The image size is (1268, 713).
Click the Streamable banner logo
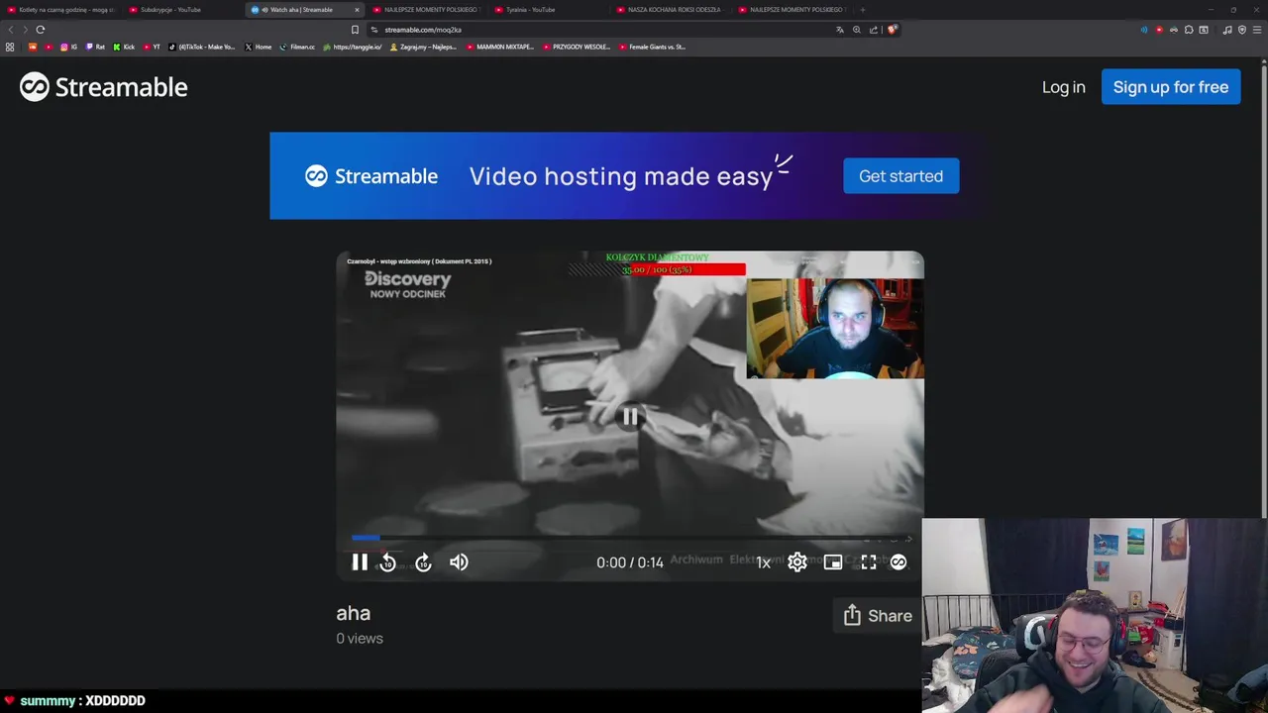tap(371, 176)
